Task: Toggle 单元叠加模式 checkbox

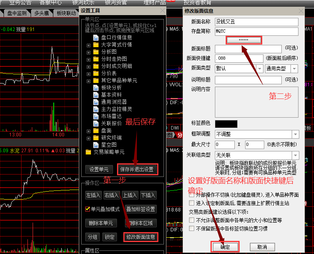Action: coord(88,209)
